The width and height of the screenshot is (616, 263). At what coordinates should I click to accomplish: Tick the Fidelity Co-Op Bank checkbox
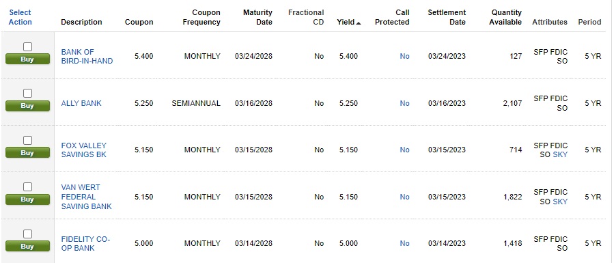[x=27, y=234]
